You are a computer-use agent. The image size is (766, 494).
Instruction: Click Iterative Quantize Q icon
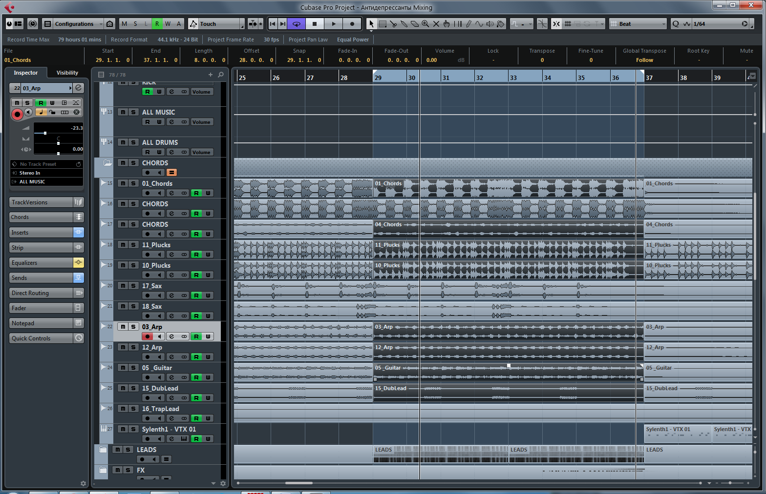click(x=676, y=23)
